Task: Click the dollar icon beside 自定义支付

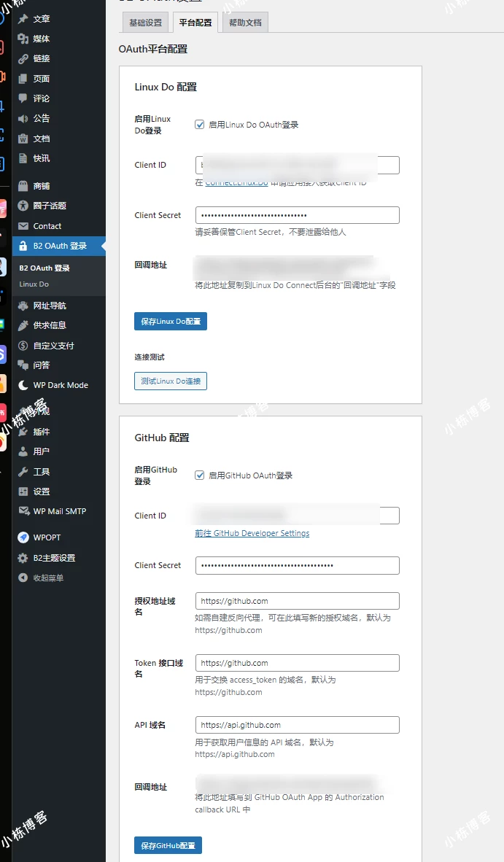Action: click(23, 345)
